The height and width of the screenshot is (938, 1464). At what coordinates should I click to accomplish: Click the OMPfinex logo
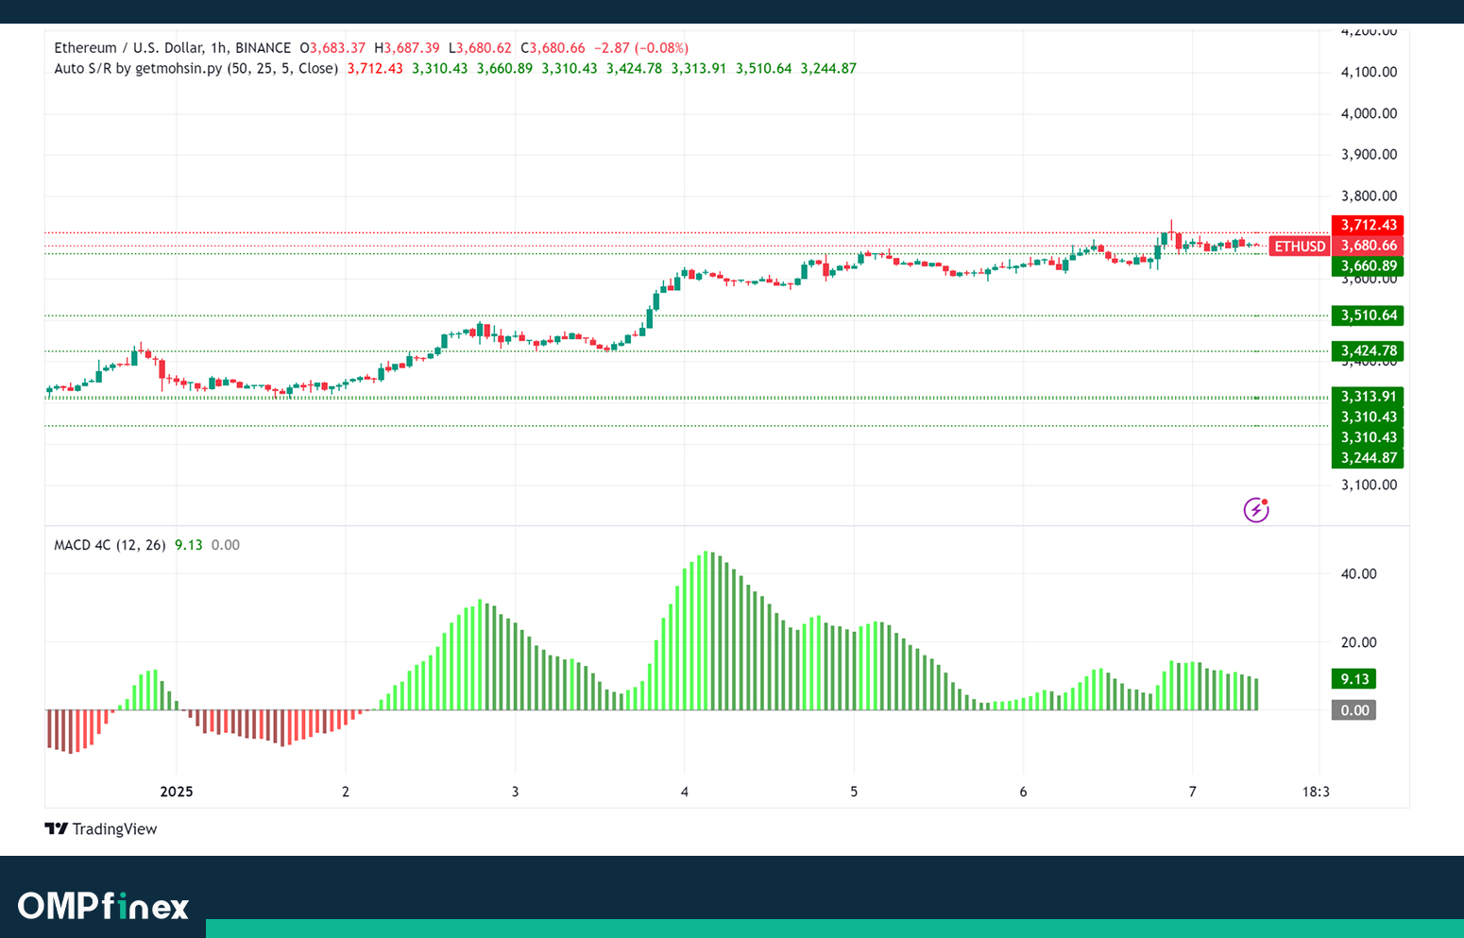coord(104,906)
